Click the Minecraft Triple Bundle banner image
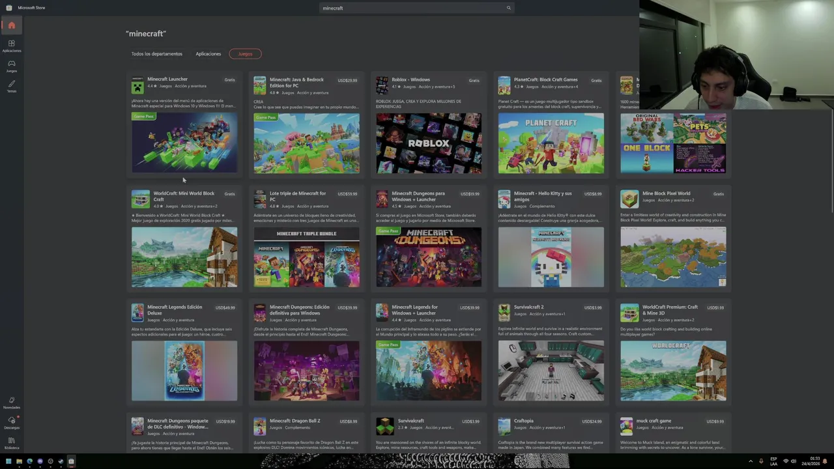The height and width of the screenshot is (469, 834). pos(307,257)
